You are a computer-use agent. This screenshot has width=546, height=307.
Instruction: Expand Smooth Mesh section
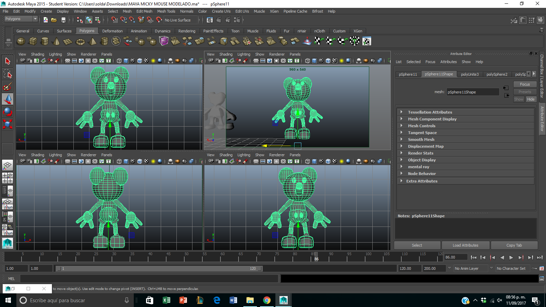[465, 140]
